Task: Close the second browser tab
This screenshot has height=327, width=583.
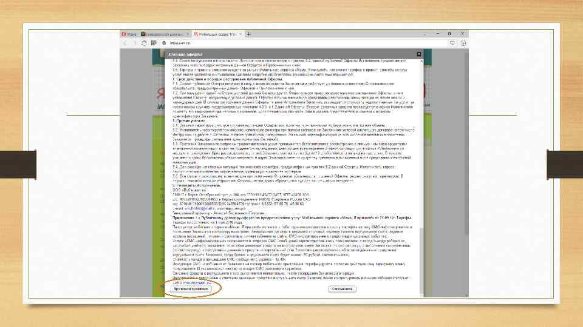Action: click(188, 34)
